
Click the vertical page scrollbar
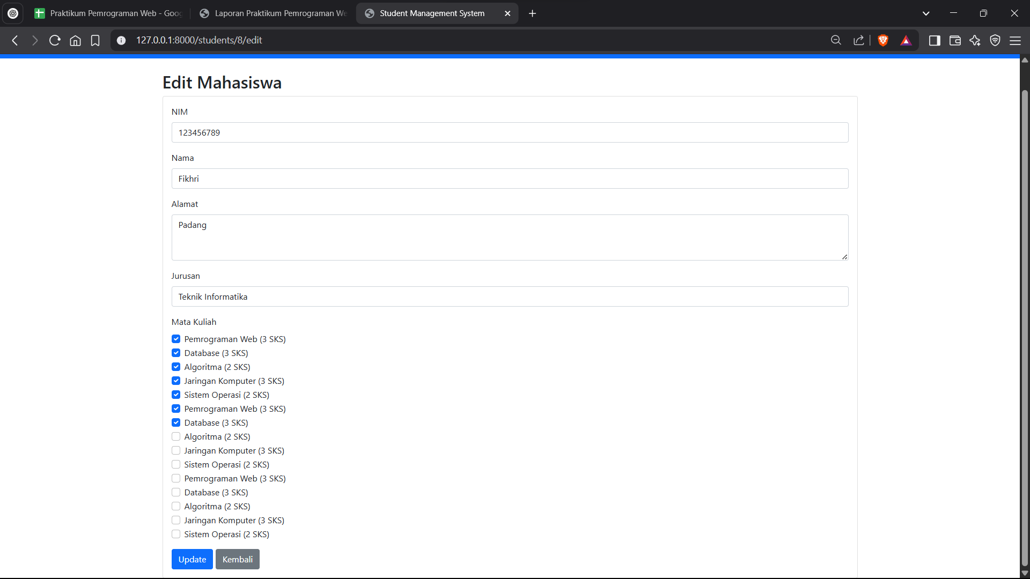[x=1025, y=322]
